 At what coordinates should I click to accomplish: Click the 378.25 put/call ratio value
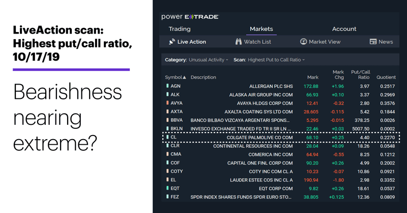(x=362, y=120)
